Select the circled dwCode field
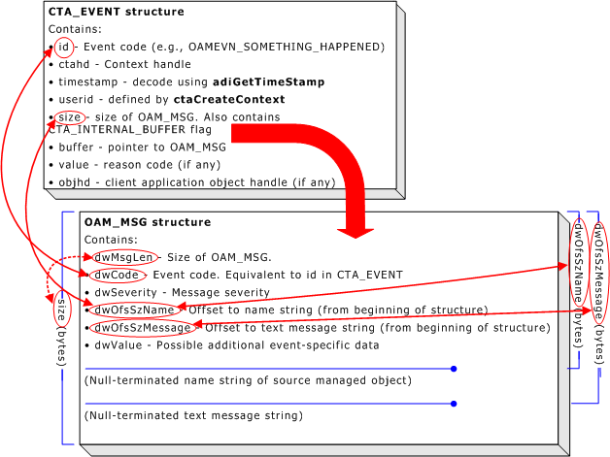The width and height of the screenshot is (610, 457). click(119, 275)
